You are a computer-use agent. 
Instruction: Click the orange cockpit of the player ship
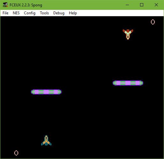coord(46,138)
